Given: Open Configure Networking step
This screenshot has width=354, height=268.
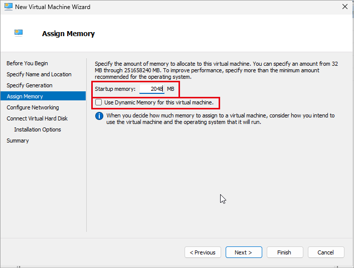Looking at the screenshot, I should coord(33,107).
